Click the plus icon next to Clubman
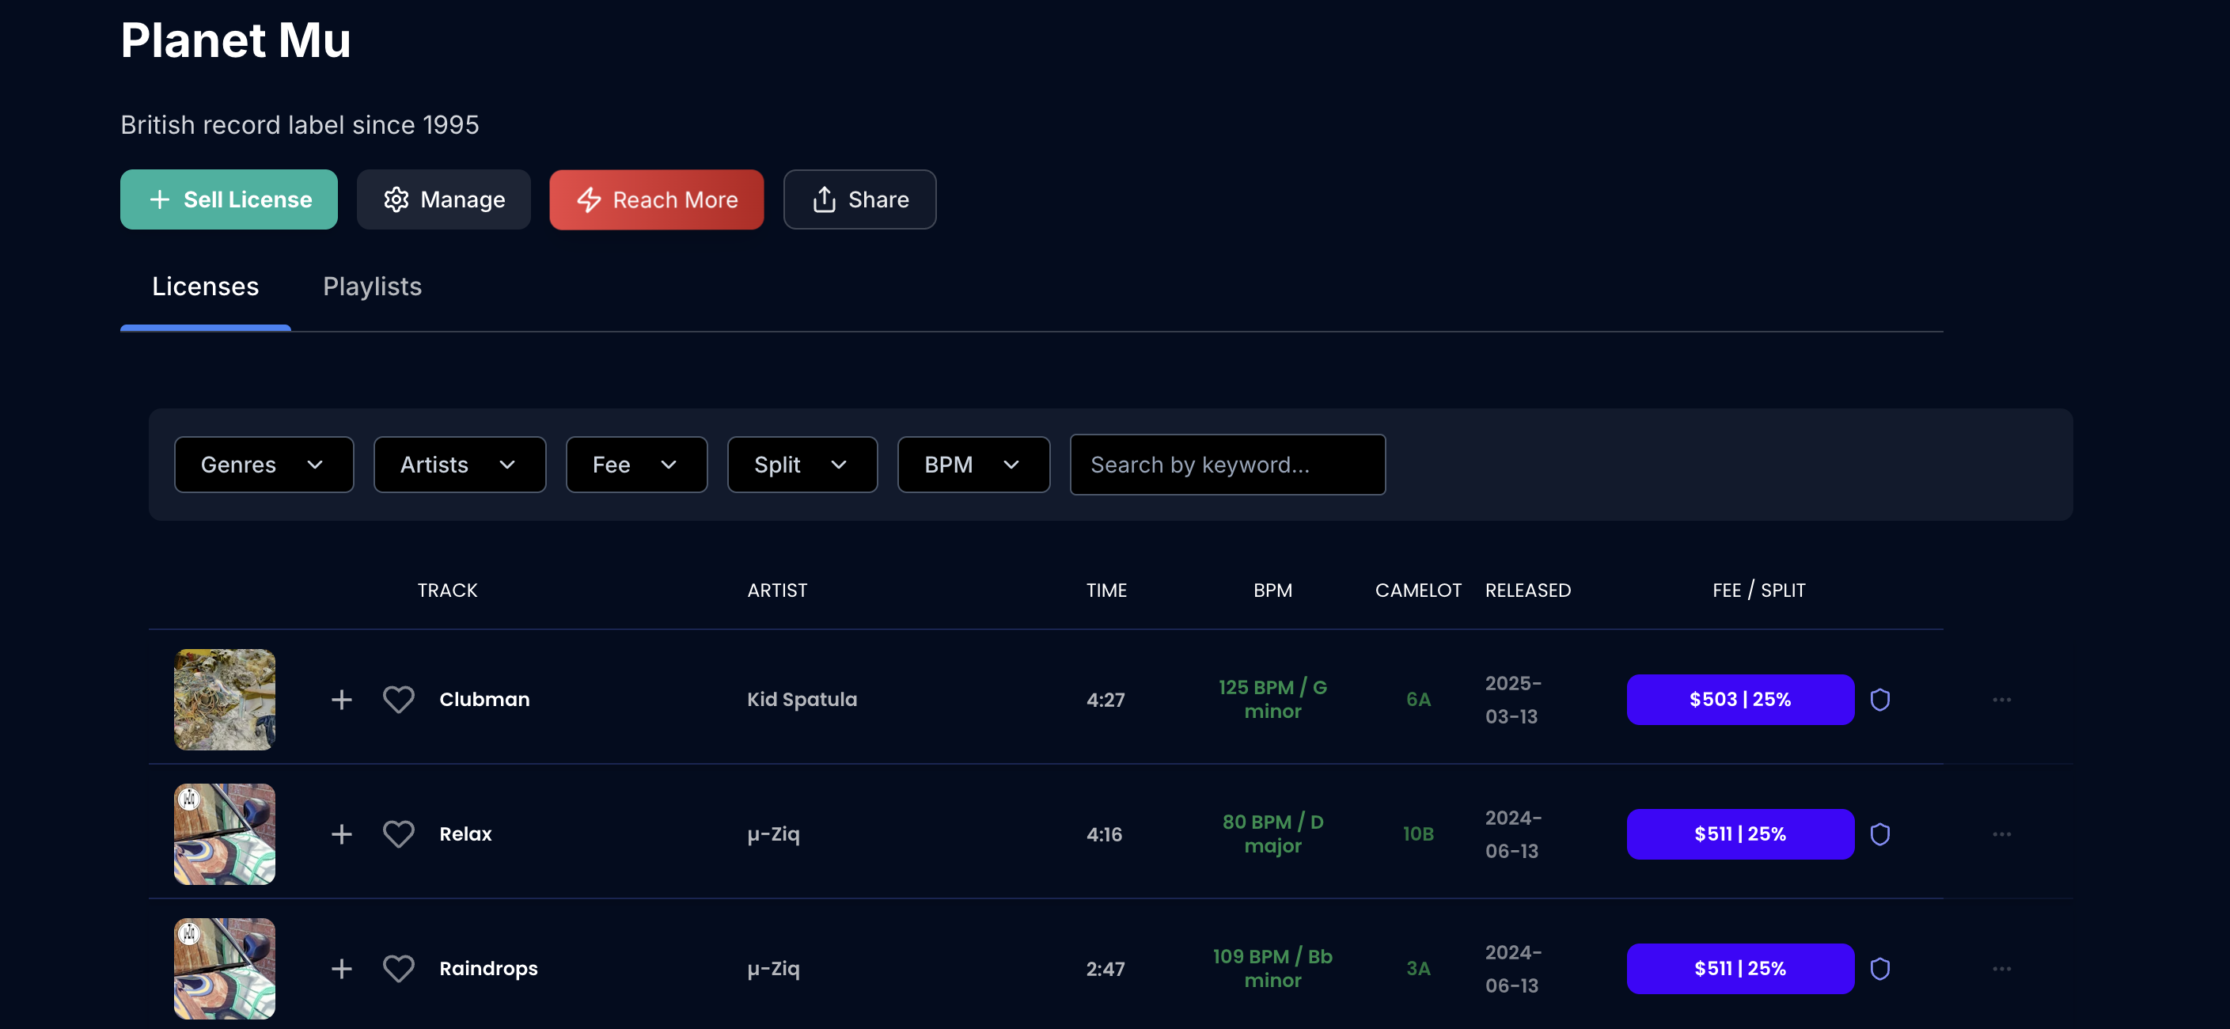This screenshot has height=1029, width=2230. pos(341,700)
